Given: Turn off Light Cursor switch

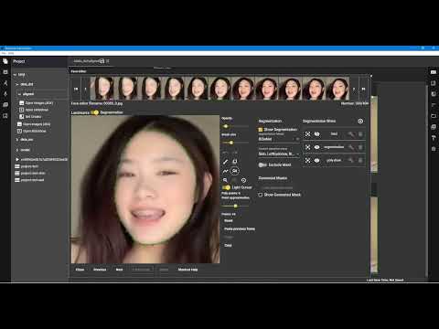Looking at the screenshot, I should [226, 187].
